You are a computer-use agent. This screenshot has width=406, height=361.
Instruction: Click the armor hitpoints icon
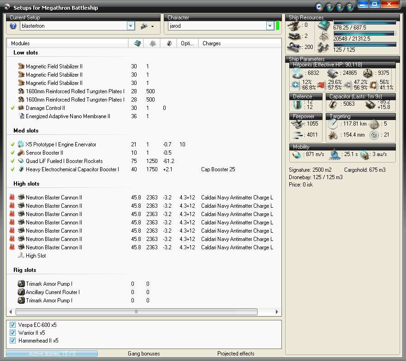pyautogui.click(x=333, y=73)
